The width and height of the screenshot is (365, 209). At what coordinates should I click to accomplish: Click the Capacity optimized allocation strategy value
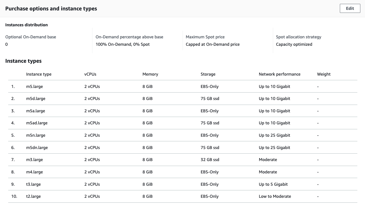coord(294,44)
